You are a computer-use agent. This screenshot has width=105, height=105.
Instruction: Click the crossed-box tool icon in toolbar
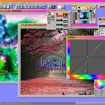tap(36, 7)
